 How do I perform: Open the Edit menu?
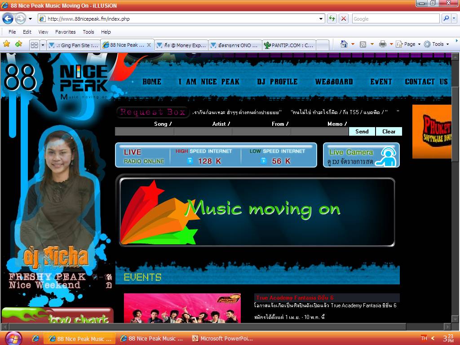point(27,32)
